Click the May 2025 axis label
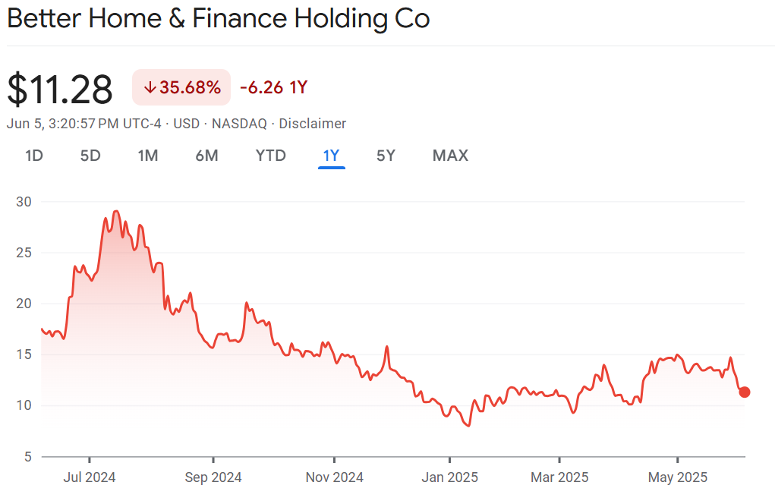Screen dimensions: 775x504 pos(677,477)
